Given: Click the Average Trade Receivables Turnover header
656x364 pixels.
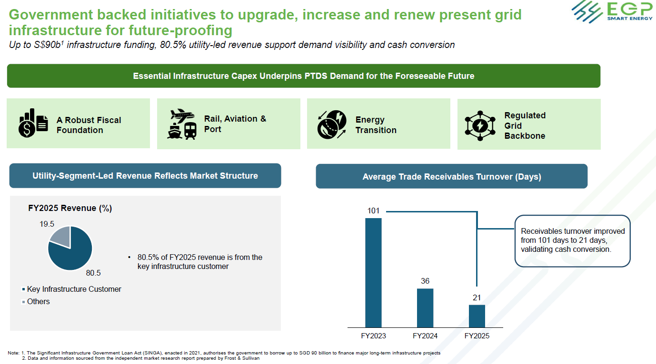Looking at the screenshot, I should click(x=452, y=177).
